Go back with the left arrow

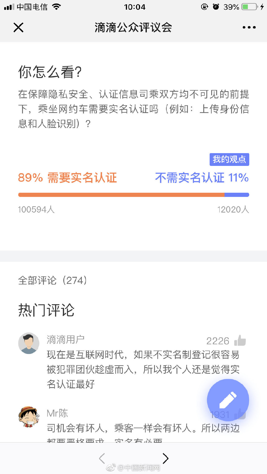pos(102,458)
